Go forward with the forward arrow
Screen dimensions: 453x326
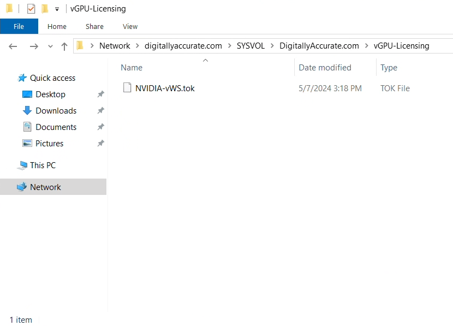(34, 46)
